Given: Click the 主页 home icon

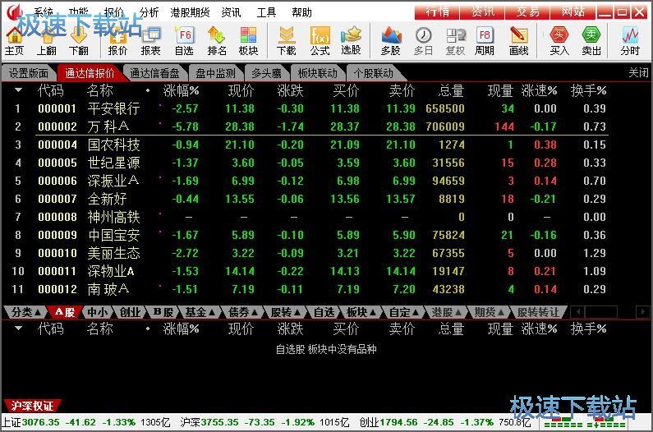Looking at the screenshot, I should (14, 41).
